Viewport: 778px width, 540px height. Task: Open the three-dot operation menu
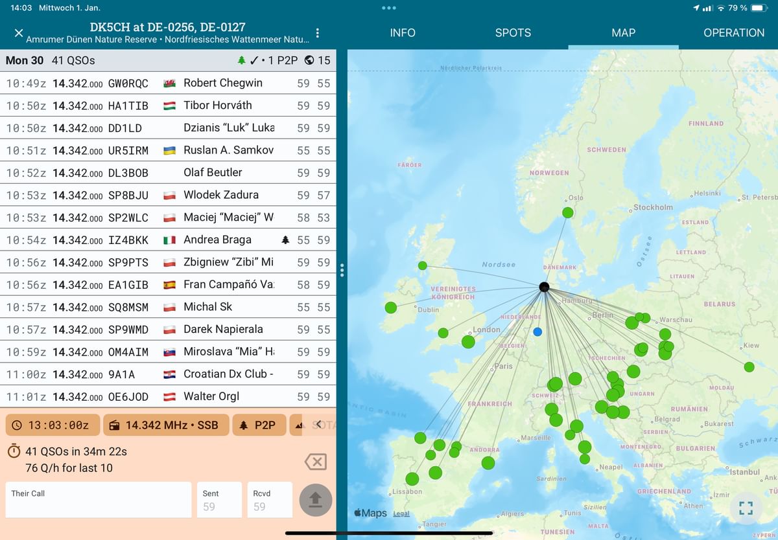point(317,33)
